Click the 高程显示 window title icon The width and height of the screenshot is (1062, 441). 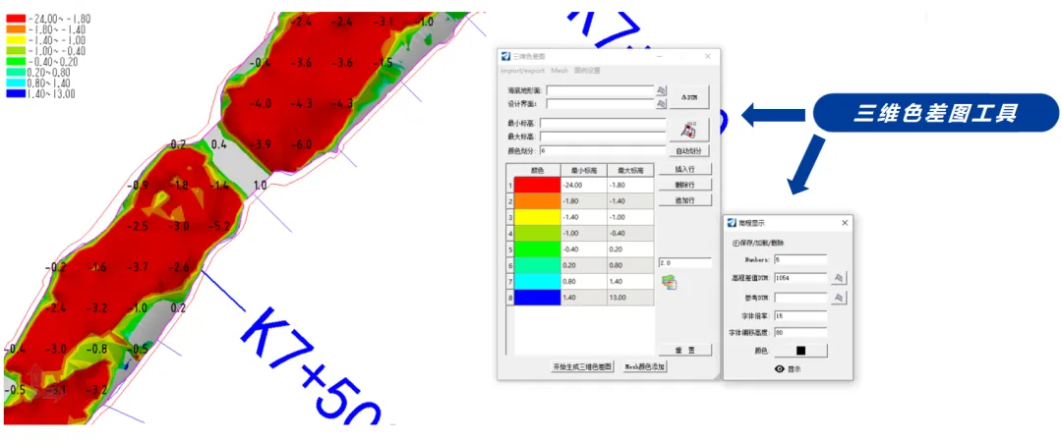(x=732, y=223)
